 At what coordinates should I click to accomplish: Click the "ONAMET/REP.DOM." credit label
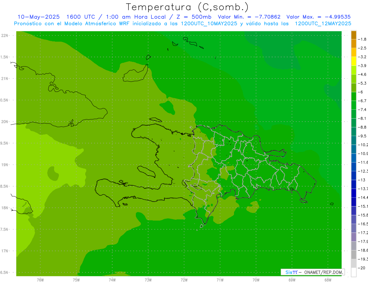tap(324, 272)
